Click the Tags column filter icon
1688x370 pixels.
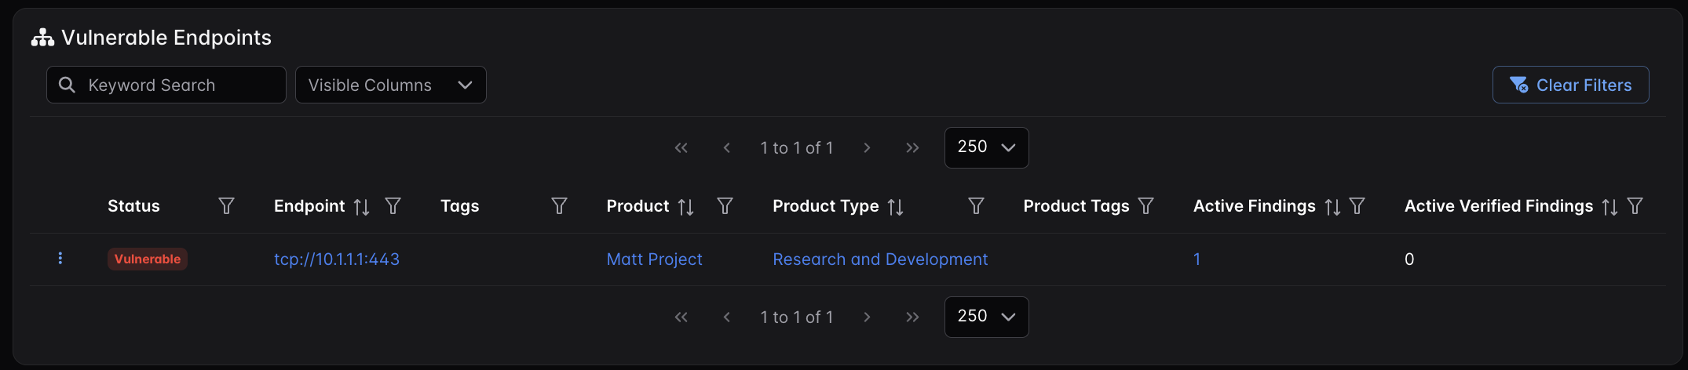click(x=559, y=206)
